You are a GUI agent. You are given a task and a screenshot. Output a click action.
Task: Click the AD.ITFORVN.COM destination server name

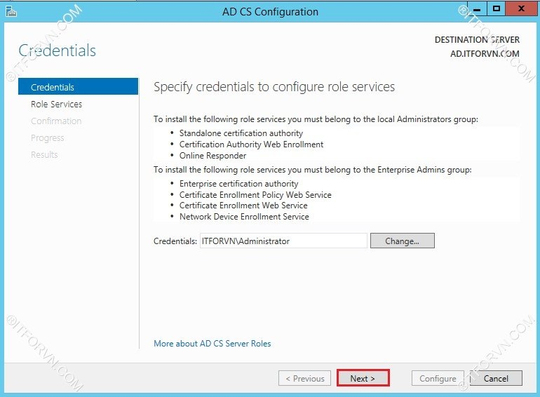pos(485,53)
